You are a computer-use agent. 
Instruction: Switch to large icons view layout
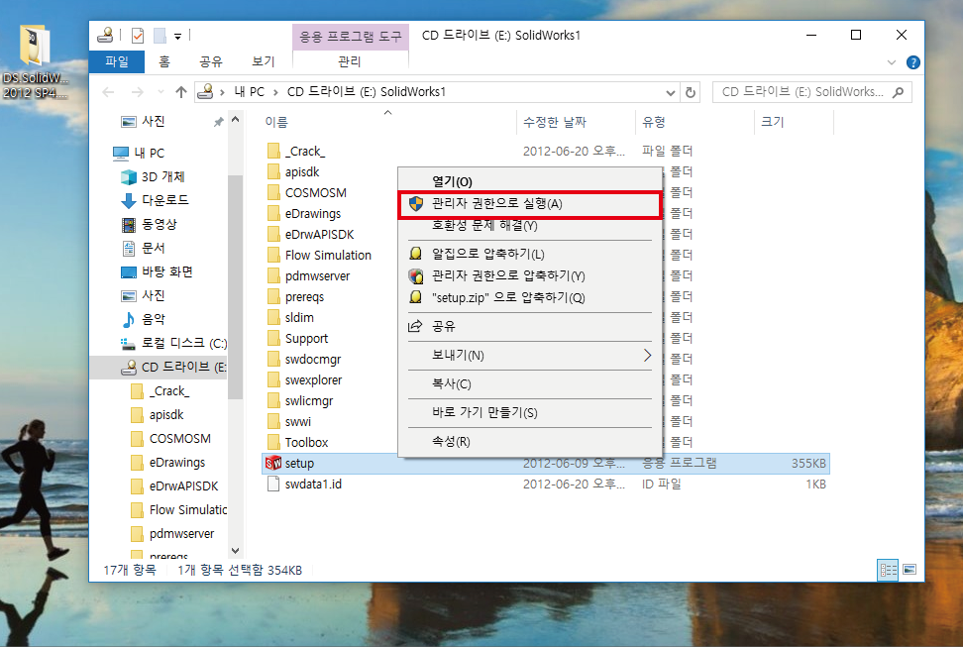[x=909, y=570]
